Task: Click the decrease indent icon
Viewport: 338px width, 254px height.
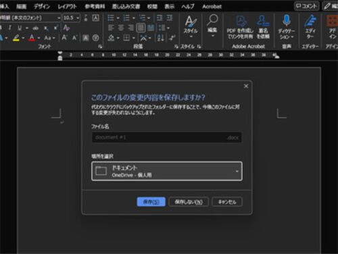Action: point(160,18)
